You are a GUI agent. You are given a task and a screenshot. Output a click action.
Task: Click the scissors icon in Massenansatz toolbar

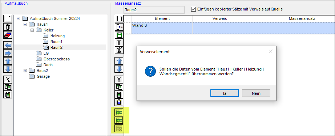(119, 79)
